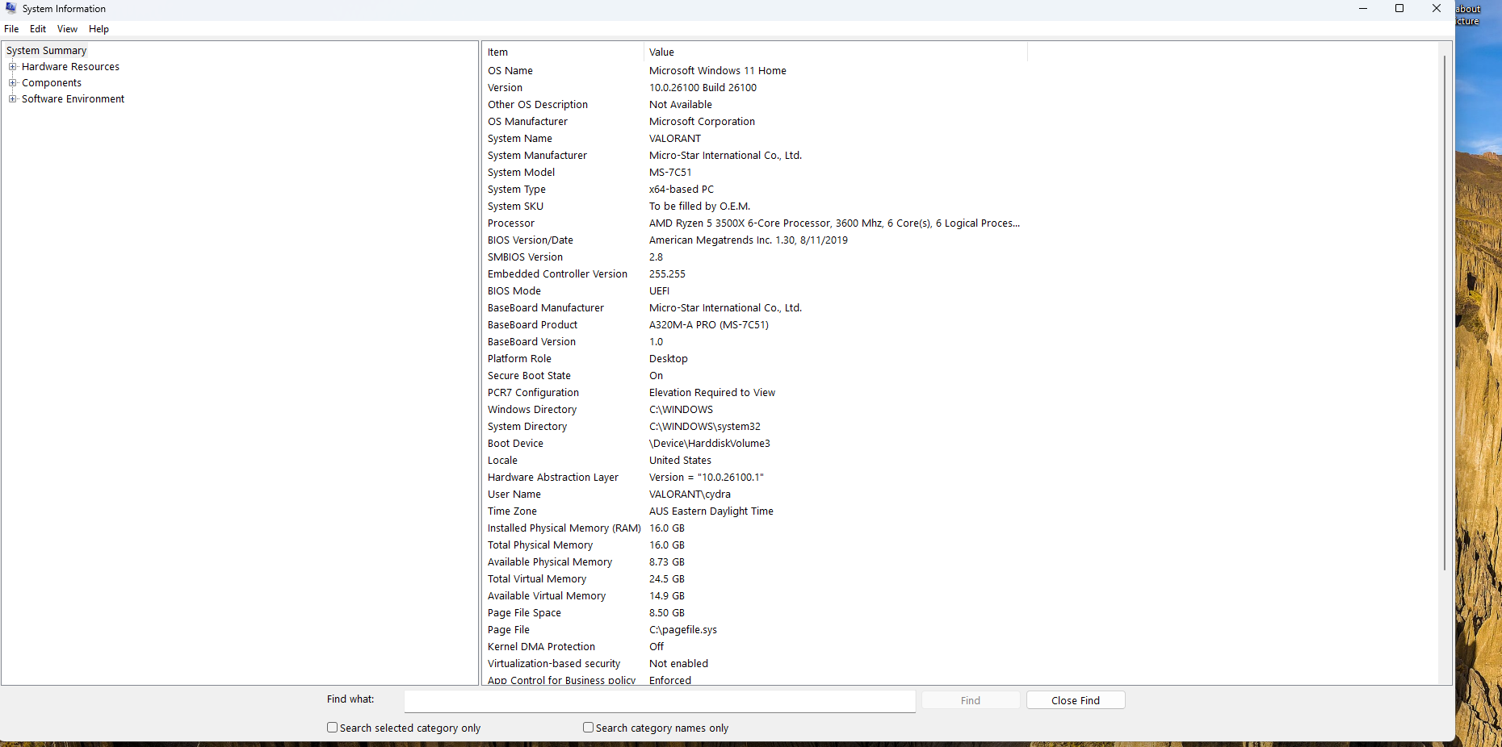Select the Software Environment category

(73, 99)
